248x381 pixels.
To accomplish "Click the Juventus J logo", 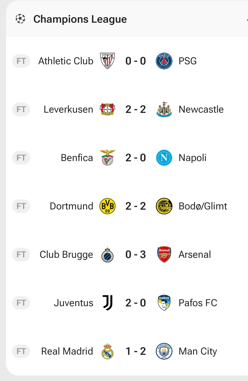I will click(x=108, y=303).
